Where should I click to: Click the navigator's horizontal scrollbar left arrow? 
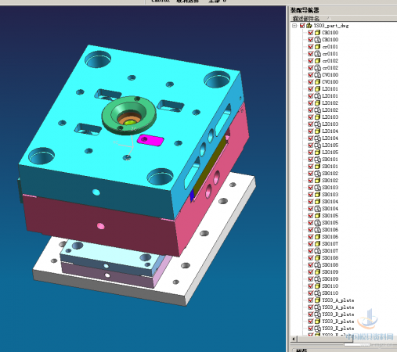(x=294, y=339)
